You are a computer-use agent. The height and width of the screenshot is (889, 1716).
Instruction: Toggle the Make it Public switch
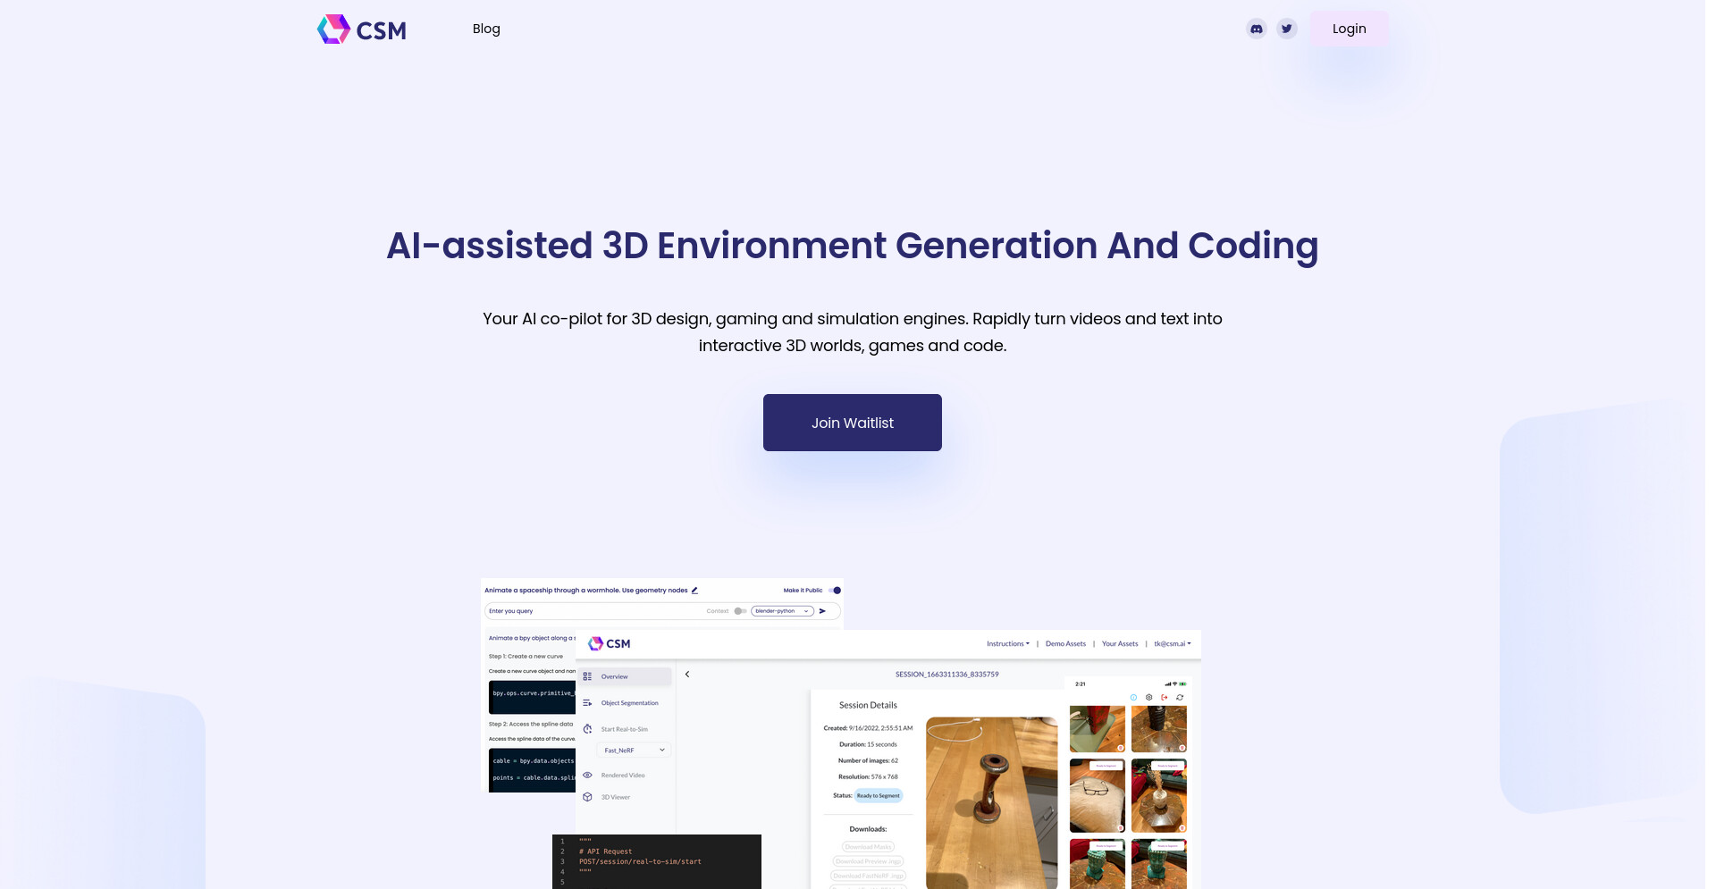pyautogui.click(x=834, y=591)
